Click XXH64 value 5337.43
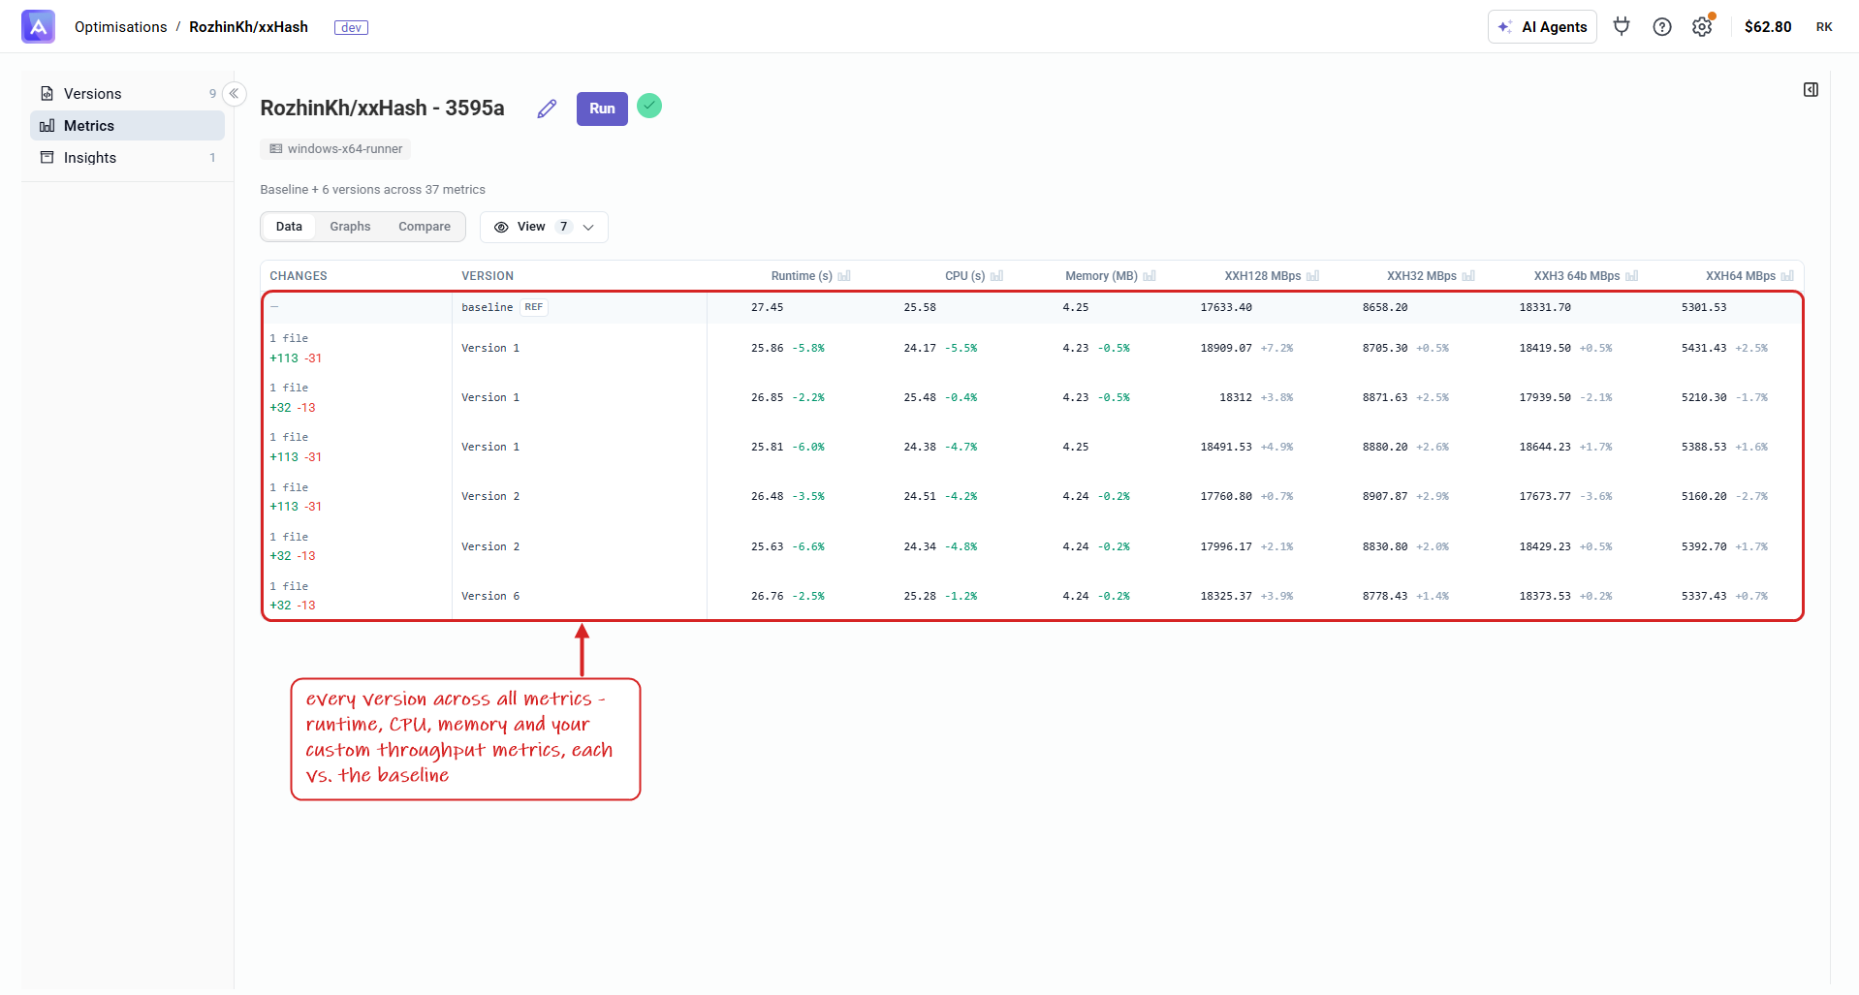The width and height of the screenshot is (1859, 995). pos(1704,596)
